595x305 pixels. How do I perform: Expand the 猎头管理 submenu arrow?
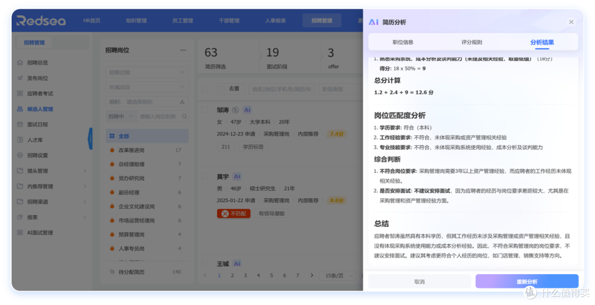85,171
